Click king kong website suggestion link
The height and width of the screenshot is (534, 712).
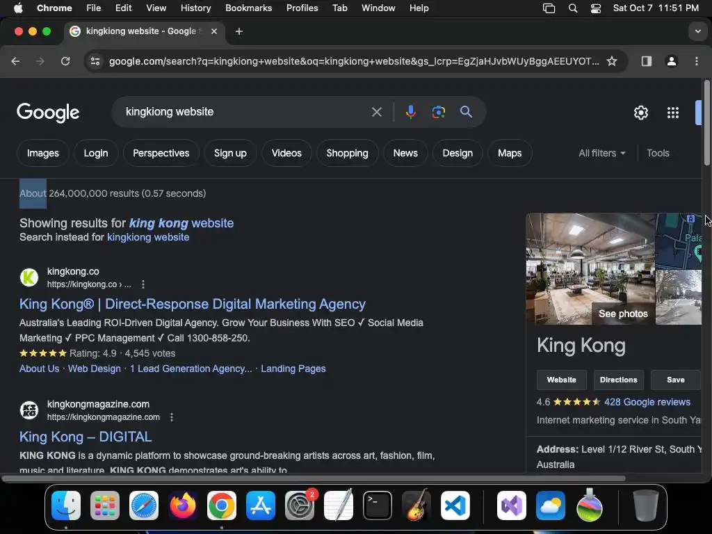click(181, 223)
